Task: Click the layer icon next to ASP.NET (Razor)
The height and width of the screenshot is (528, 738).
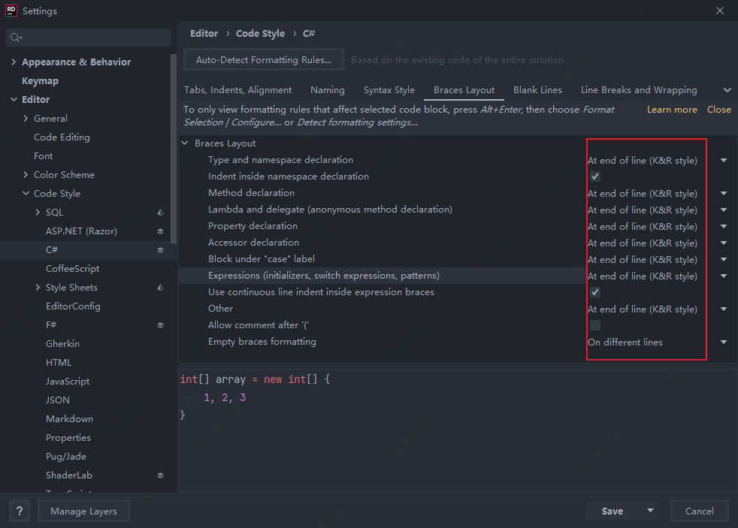Action: 161,231
